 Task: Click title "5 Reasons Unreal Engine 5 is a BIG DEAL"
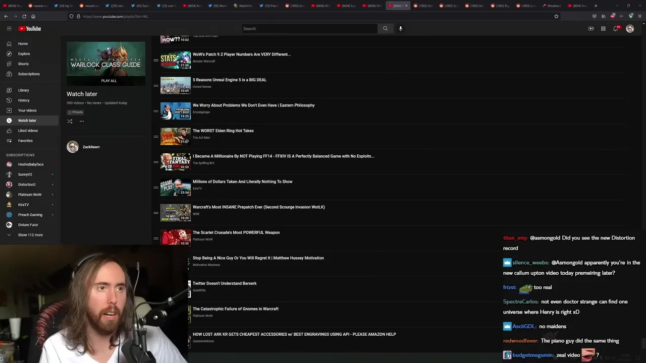[x=230, y=80]
